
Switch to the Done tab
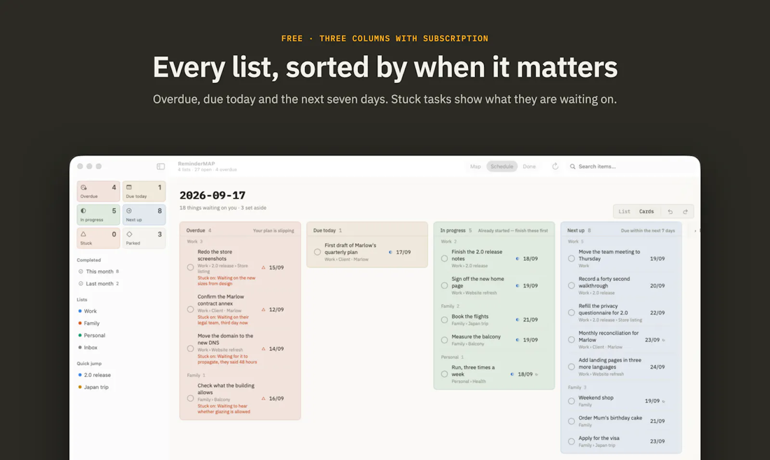[529, 166]
